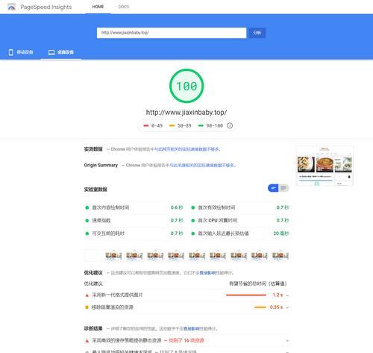This screenshot has width=373, height=353.
Task: Click the 实验室数据 heading
Action: coord(95,190)
